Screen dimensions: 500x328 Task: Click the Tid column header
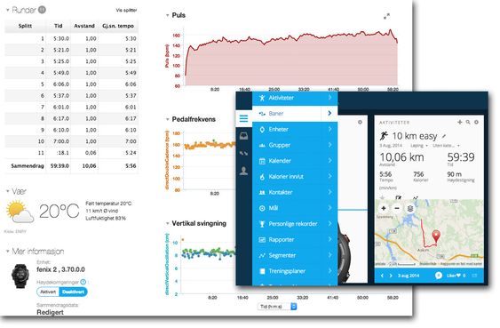point(58,26)
